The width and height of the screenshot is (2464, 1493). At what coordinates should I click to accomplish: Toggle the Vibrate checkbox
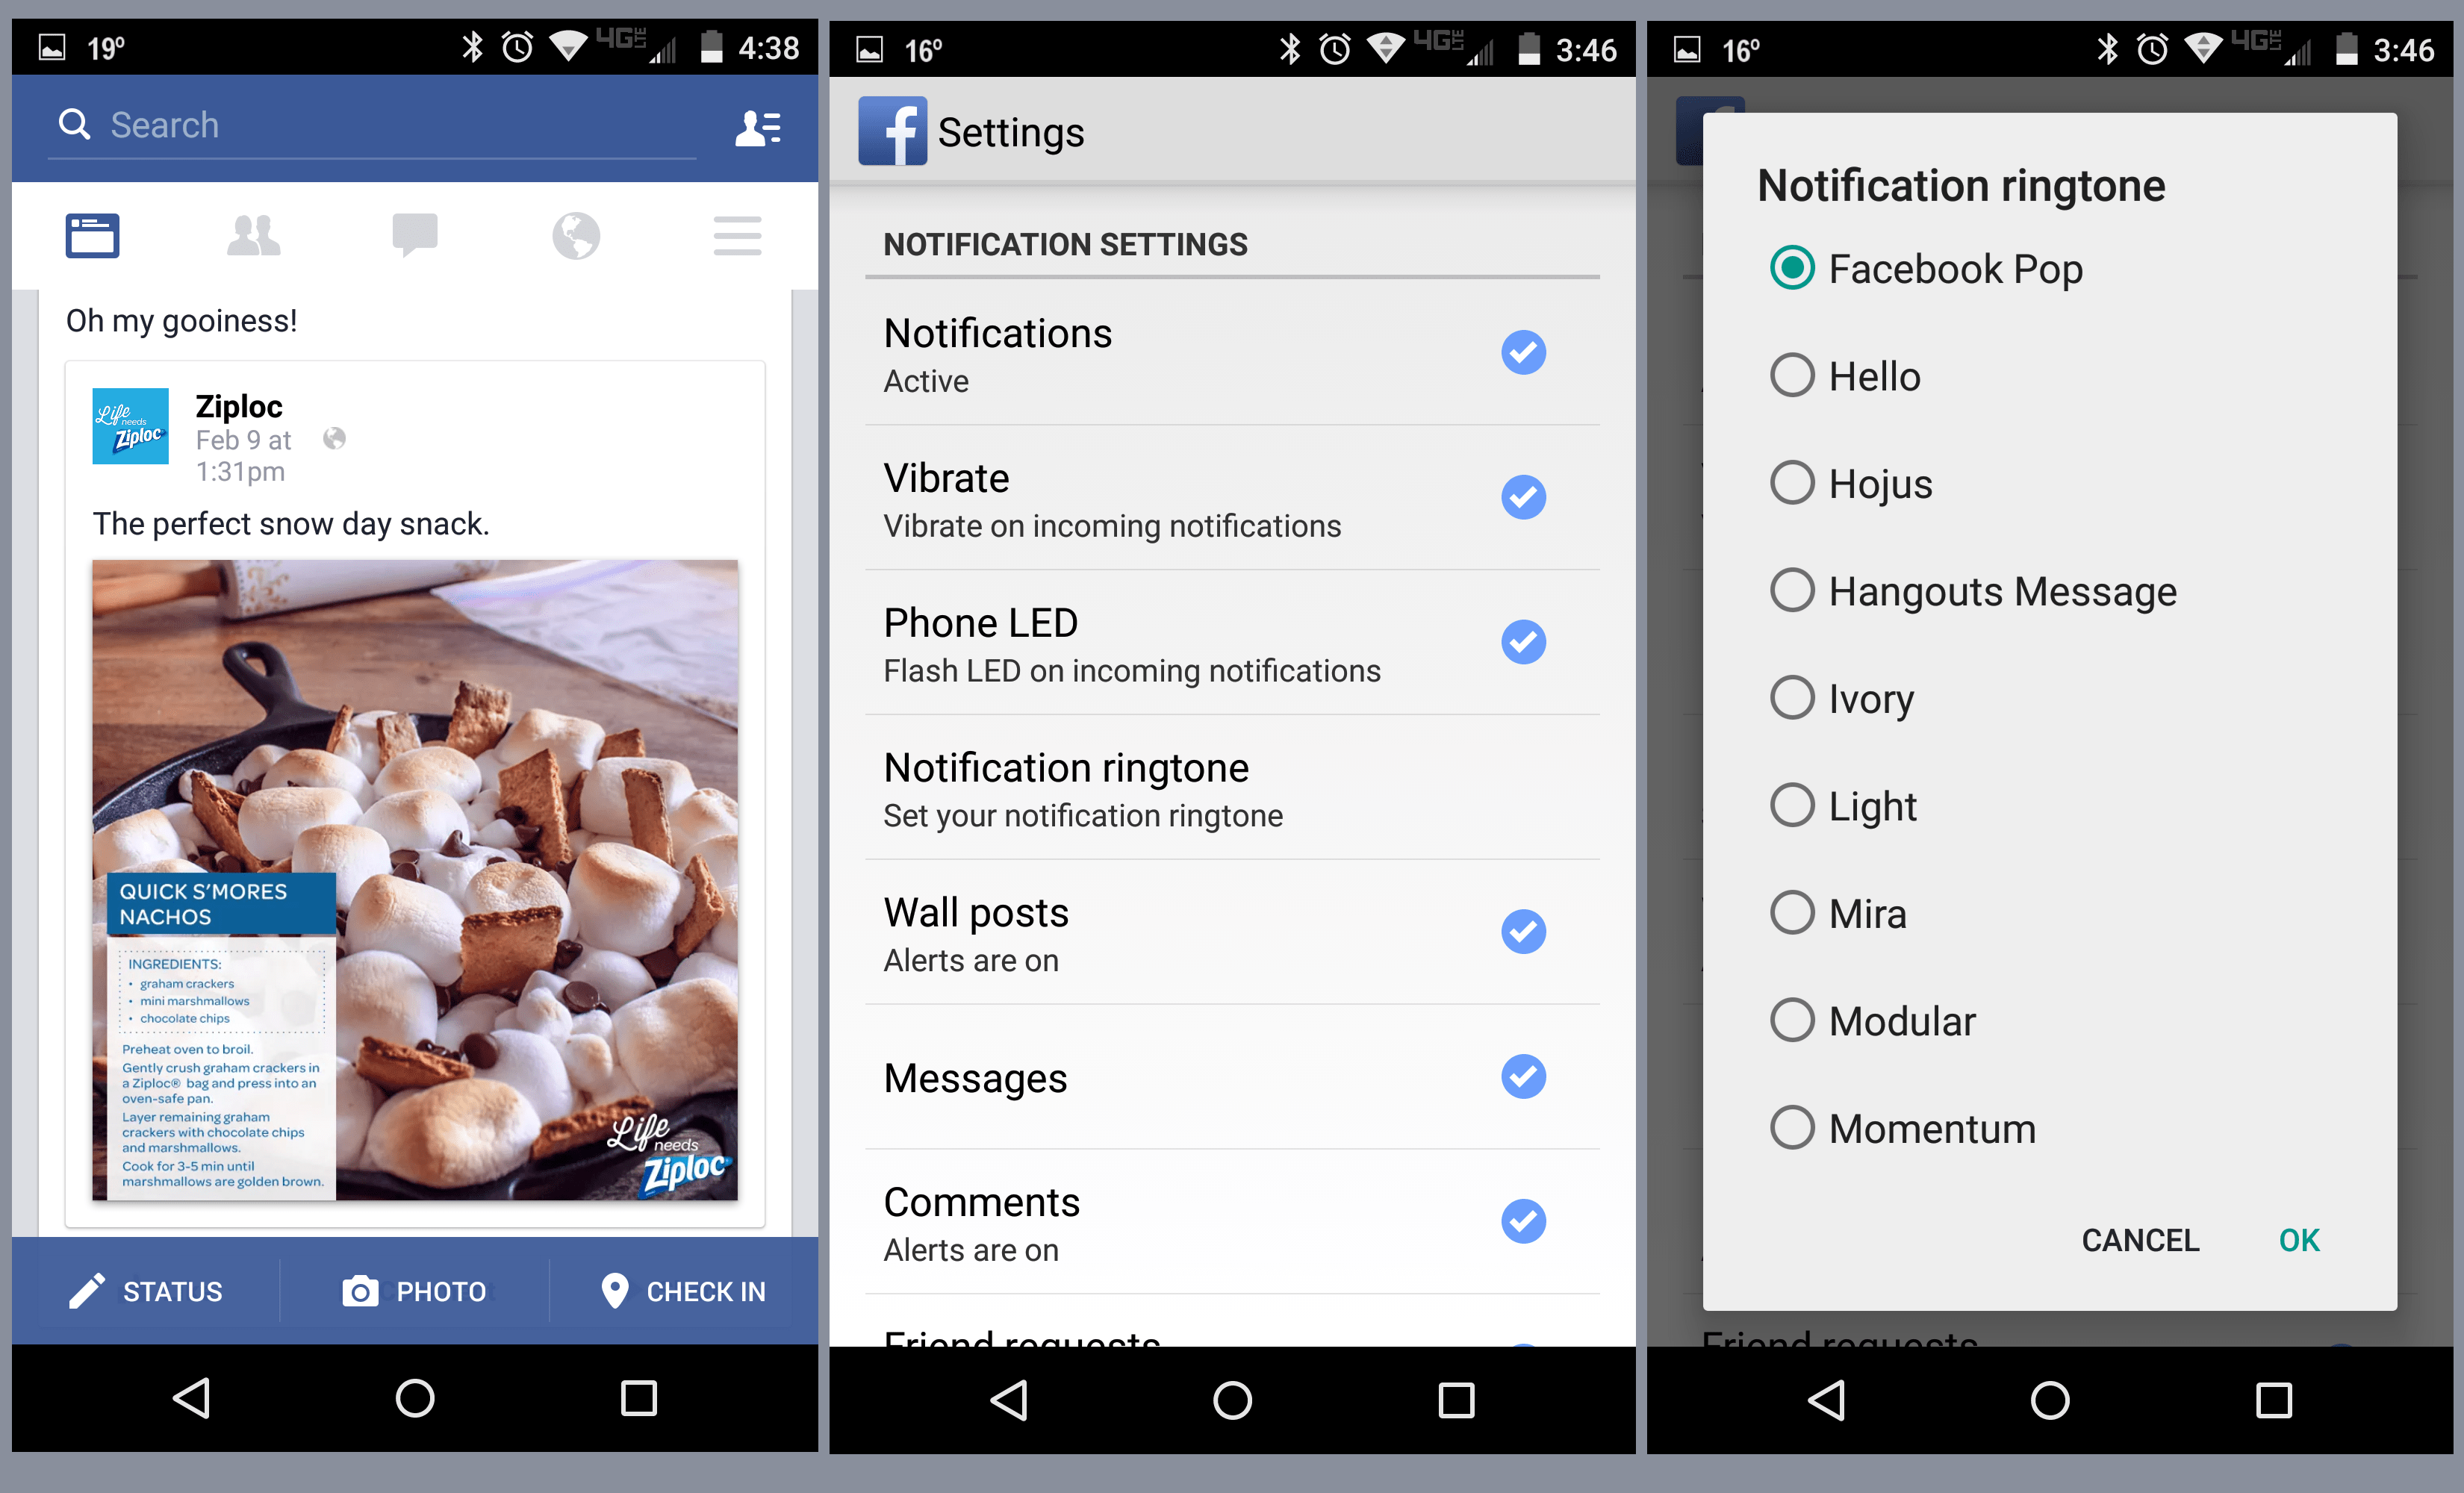[x=1523, y=497]
